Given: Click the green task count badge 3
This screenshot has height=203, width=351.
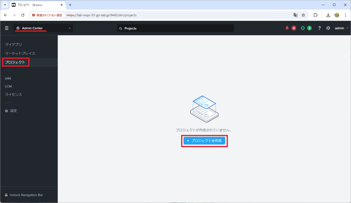Looking at the screenshot, I should click(309, 28).
